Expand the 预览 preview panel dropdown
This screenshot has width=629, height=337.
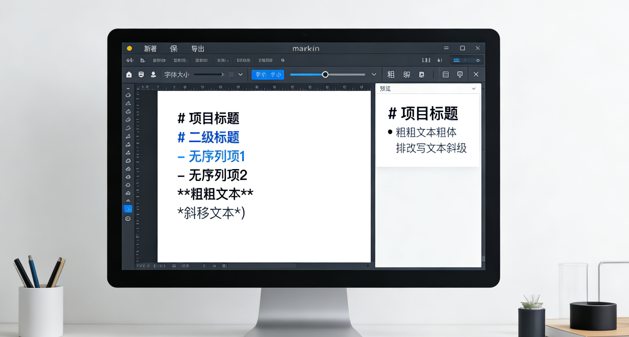(x=473, y=89)
